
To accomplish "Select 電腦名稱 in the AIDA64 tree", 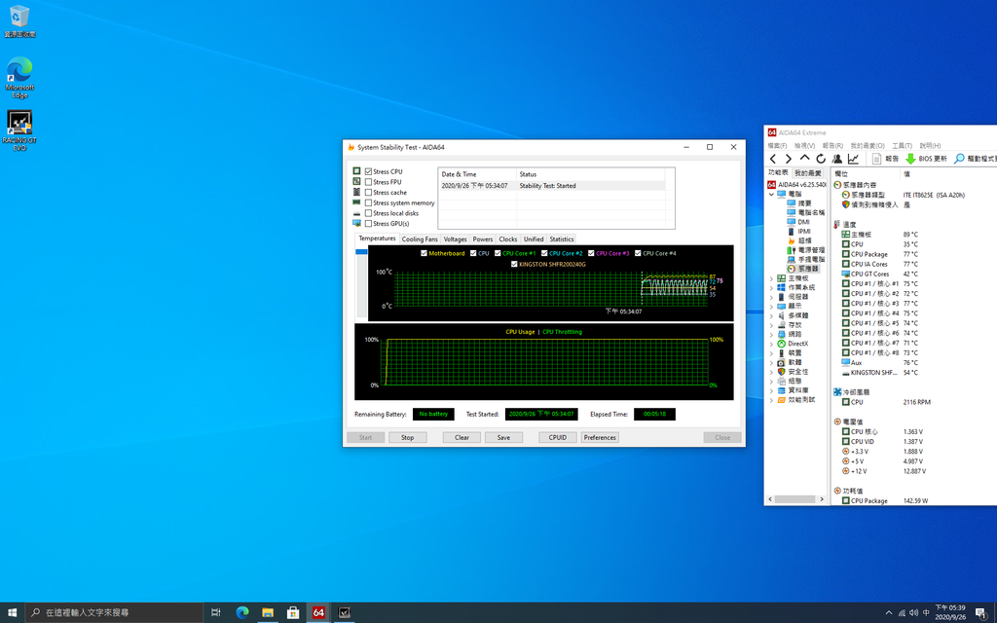I will [805, 212].
